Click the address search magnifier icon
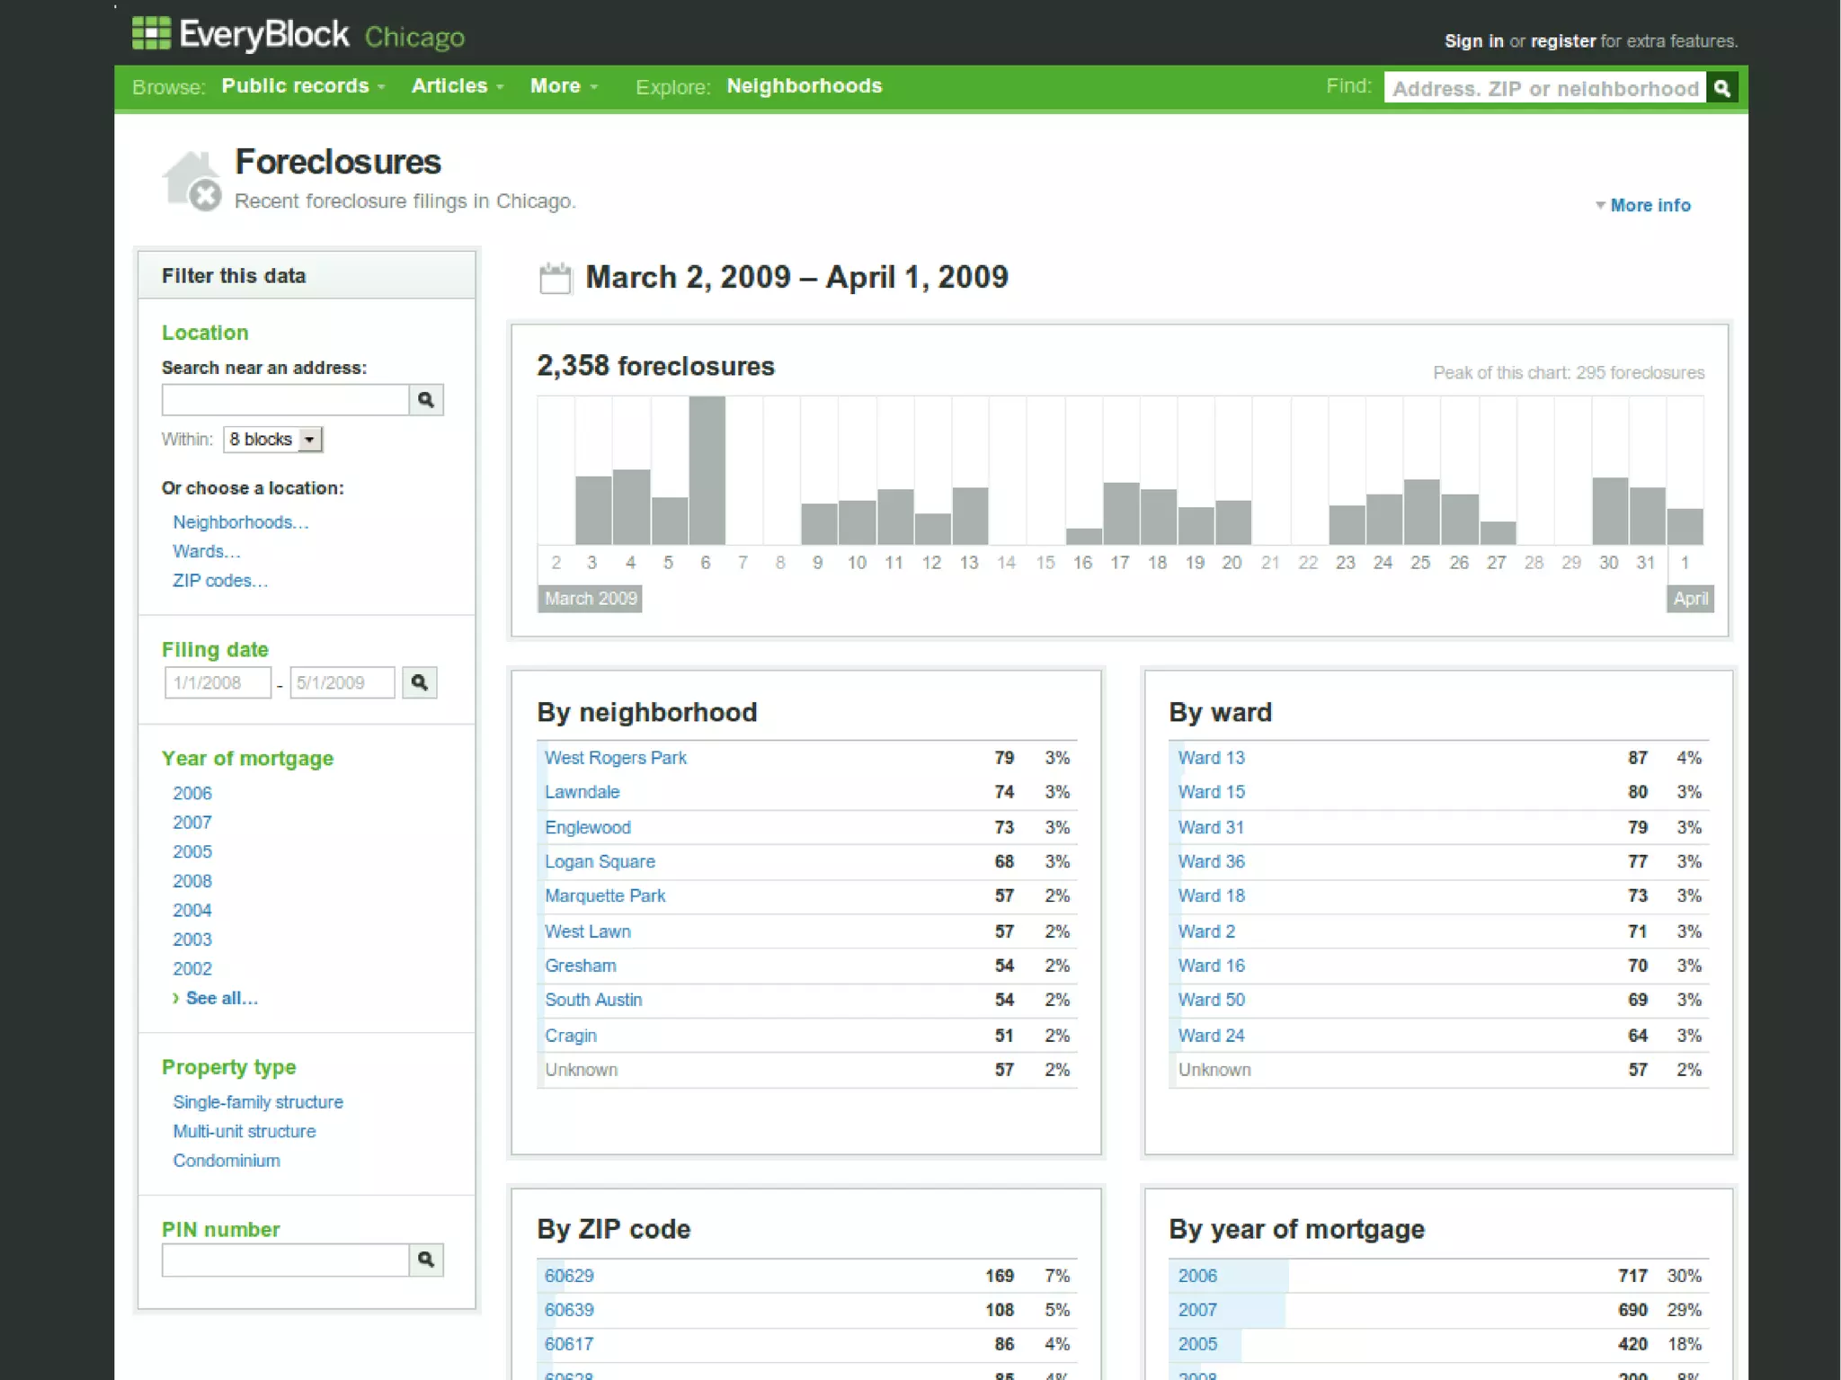Viewport: 1841px width, 1380px height. pyautogui.click(x=426, y=400)
